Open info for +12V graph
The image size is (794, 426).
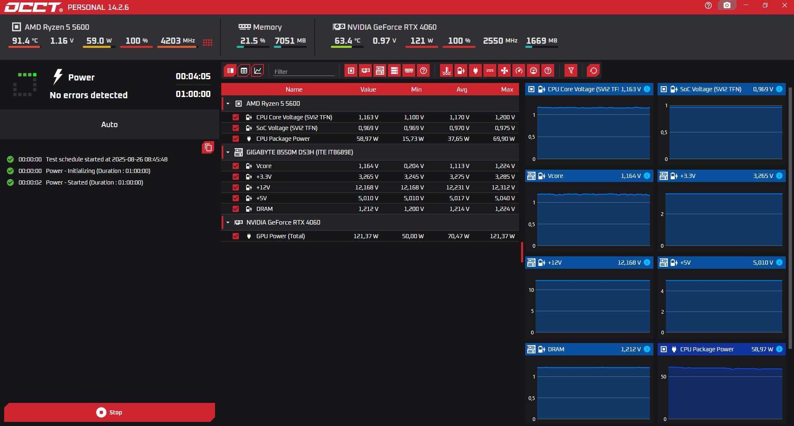647,263
